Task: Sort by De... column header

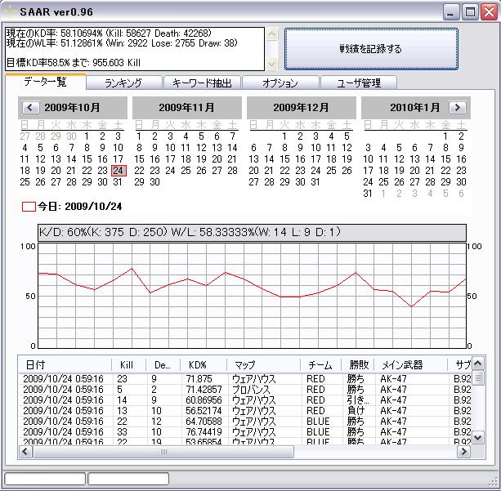Action: click(163, 365)
